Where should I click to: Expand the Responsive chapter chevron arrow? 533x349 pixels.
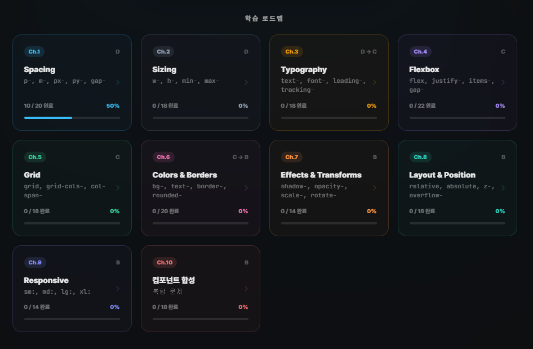click(x=118, y=289)
